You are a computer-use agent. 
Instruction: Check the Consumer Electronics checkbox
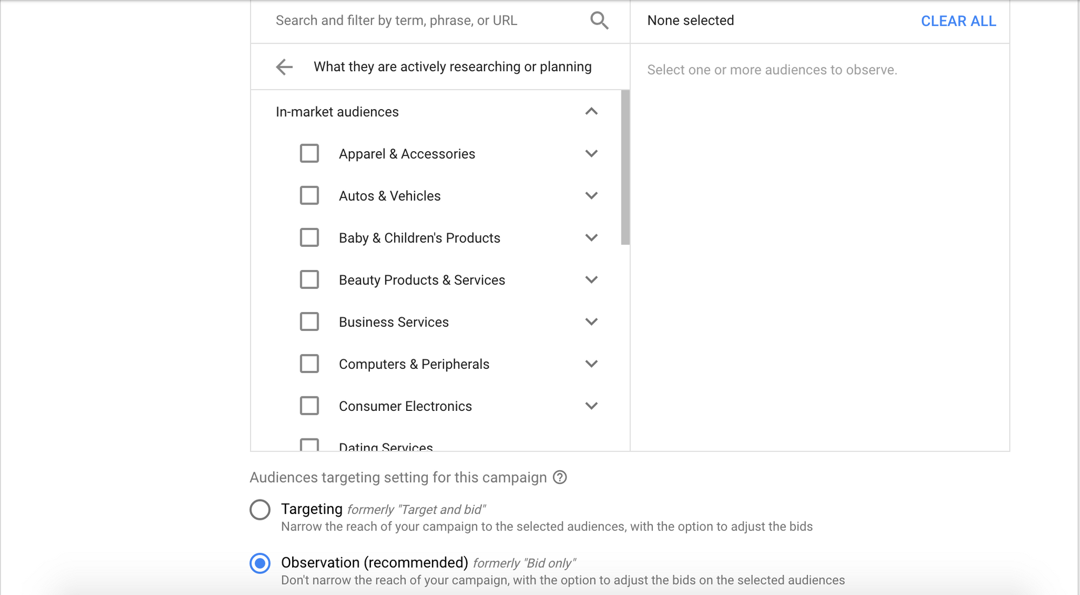(x=309, y=405)
